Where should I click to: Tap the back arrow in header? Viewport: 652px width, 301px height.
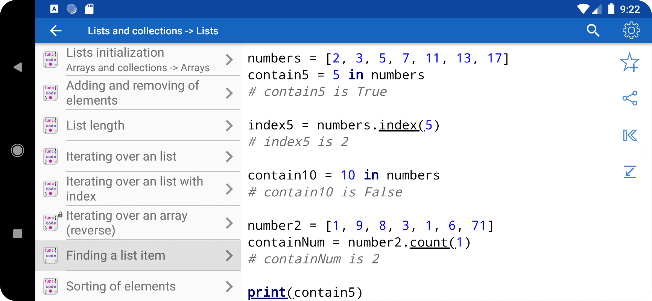click(56, 30)
